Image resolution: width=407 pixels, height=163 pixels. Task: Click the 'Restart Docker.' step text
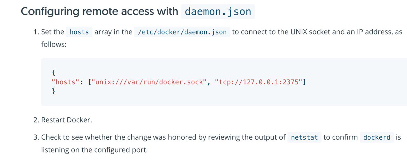click(66, 120)
